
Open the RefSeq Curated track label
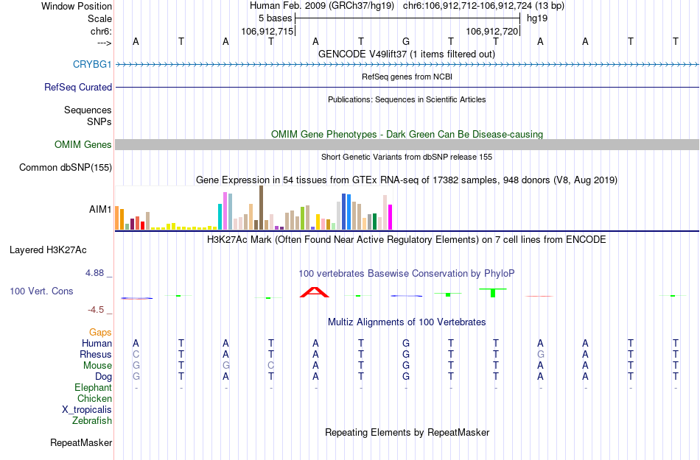(77, 87)
